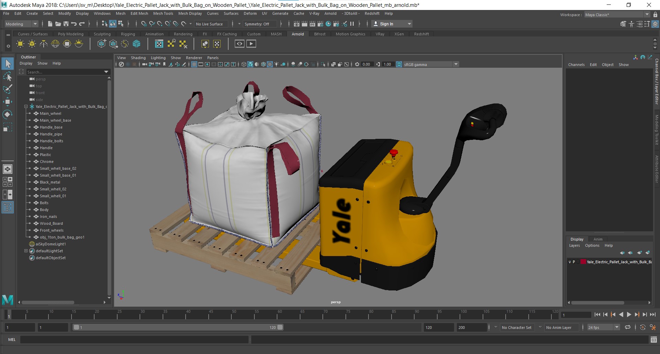
Task: Toggle the Outliner layout button
Action: click(x=8, y=207)
